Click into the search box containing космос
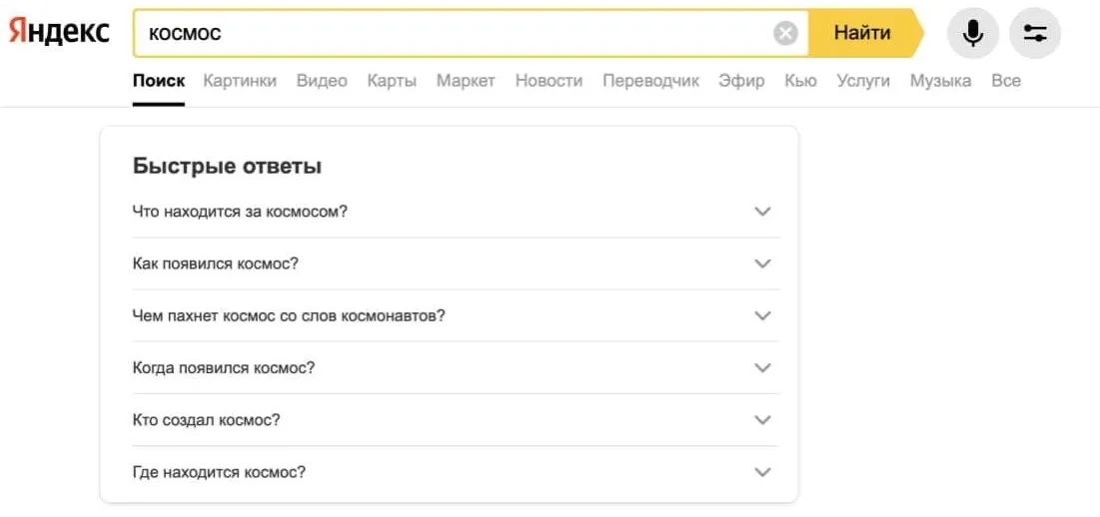1100x517 pixels. pyautogui.click(x=453, y=33)
